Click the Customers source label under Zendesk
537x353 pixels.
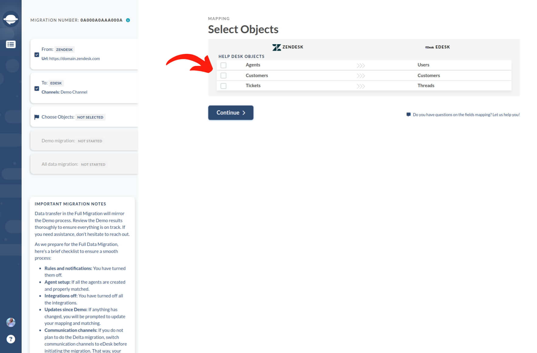pos(257,76)
